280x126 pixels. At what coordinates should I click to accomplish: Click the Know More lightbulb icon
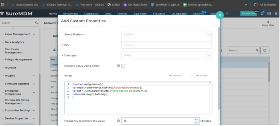[268, 22]
